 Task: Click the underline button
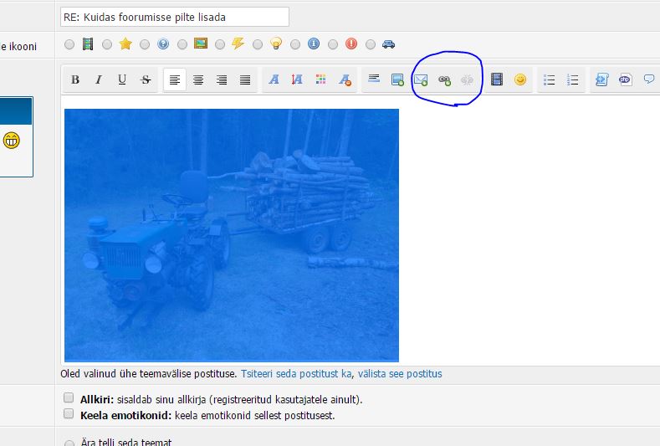coord(122,80)
